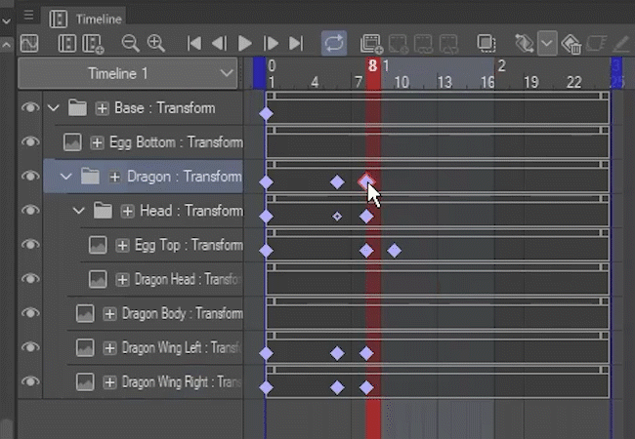635x439 pixels.
Task: Hide the Dragon folder layer
Action: tap(30, 177)
